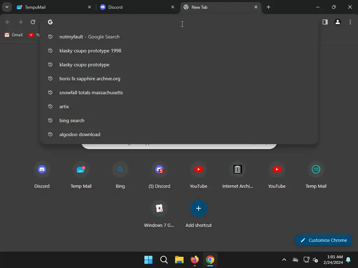Close the Discord tab
Viewport: 358px width, 268px height.
[173, 7]
